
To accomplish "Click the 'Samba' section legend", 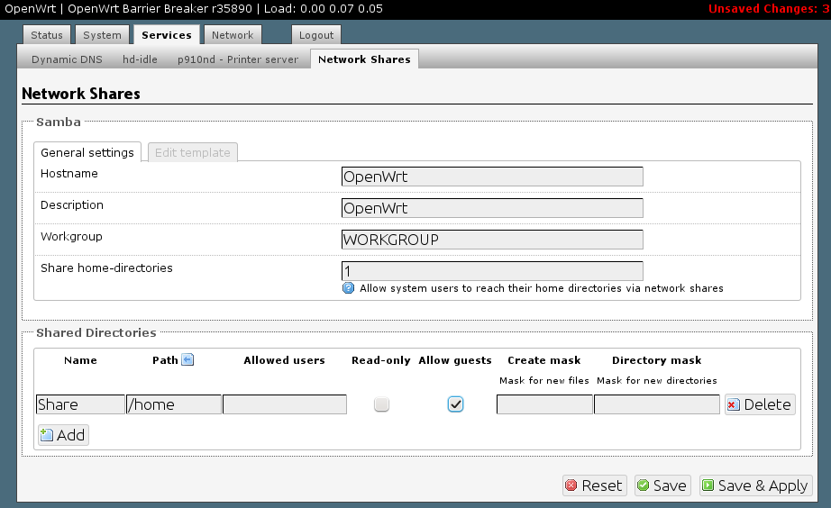I will point(59,122).
